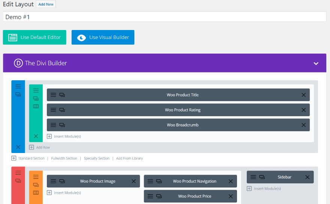Click the green row's column layout icon
This screenshot has height=204, width=330.
click(x=36, y=106)
